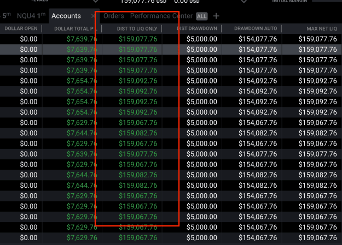Select highlighted row's $154,077.76 drawdown auto cell
The width and height of the screenshot is (342, 245).
(x=258, y=50)
